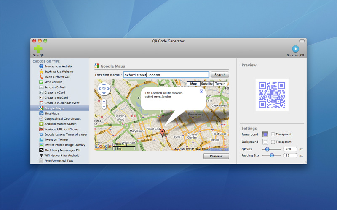Image resolution: width=337 pixels, height=210 pixels.
Task: Zoom out on the map
Action: coord(104,106)
